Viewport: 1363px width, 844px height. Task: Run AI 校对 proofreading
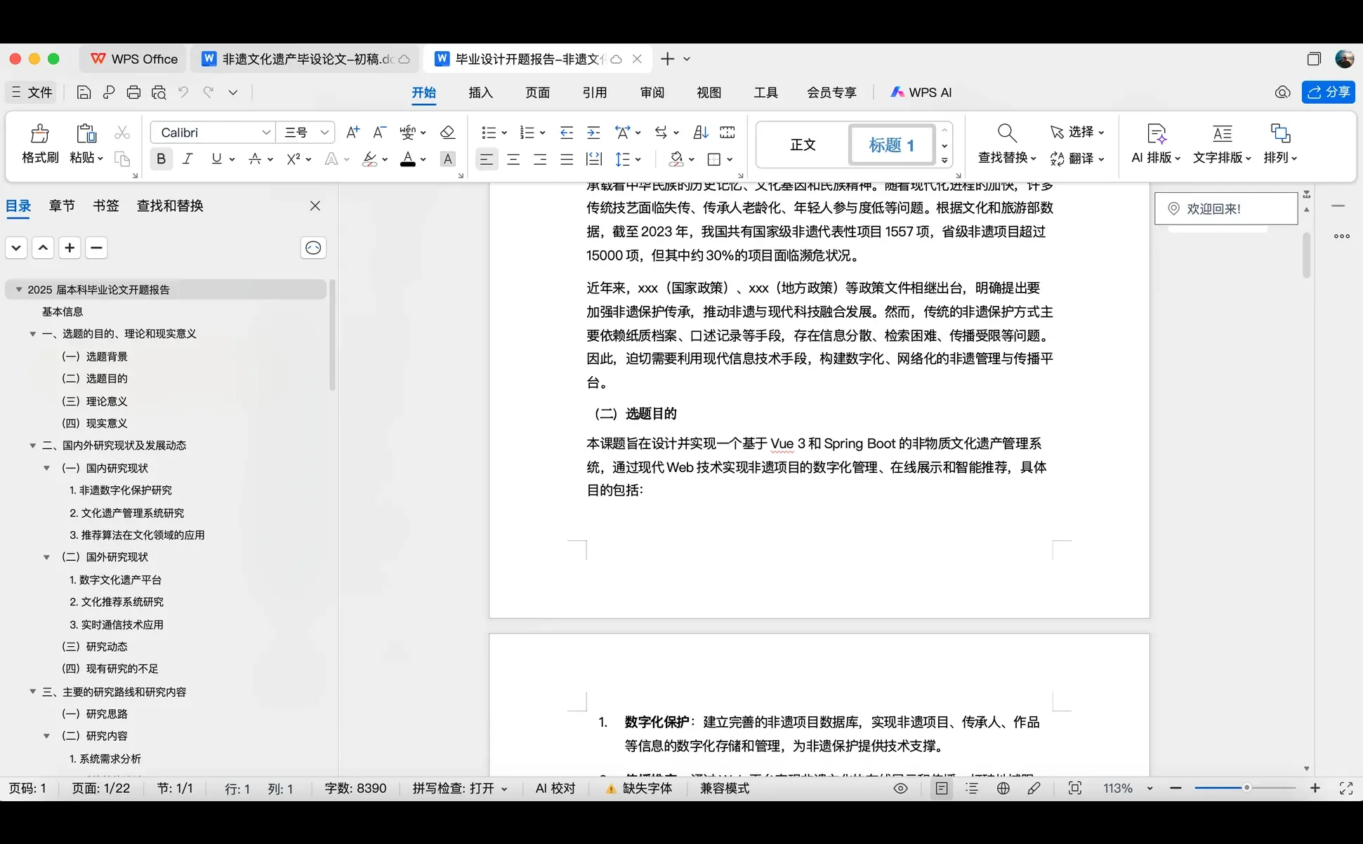click(554, 788)
